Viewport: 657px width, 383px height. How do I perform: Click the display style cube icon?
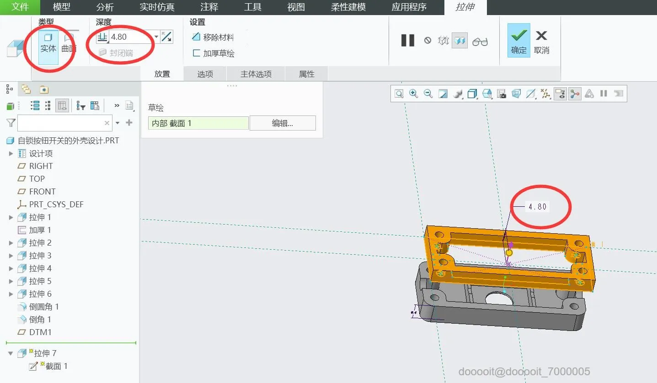(472, 94)
